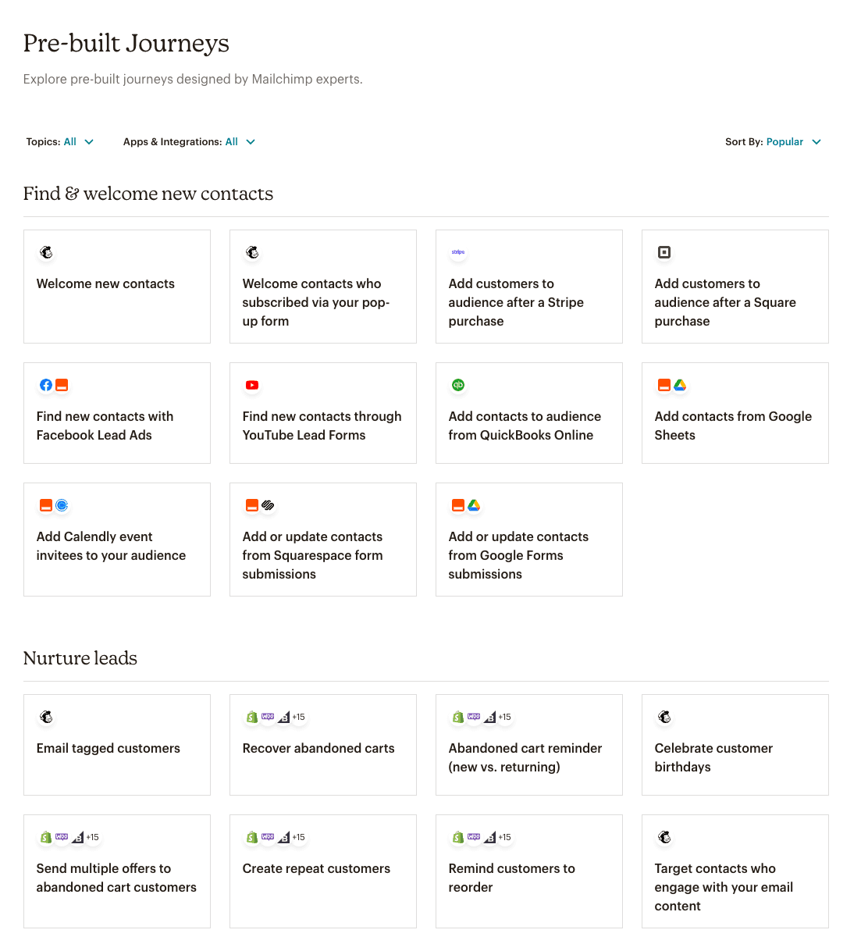Click YouTube icon on Lead Forms card
The height and width of the screenshot is (944, 861).
tap(252, 385)
